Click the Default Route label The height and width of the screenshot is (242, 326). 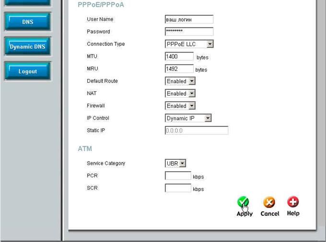pyautogui.click(x=102, y=81)
